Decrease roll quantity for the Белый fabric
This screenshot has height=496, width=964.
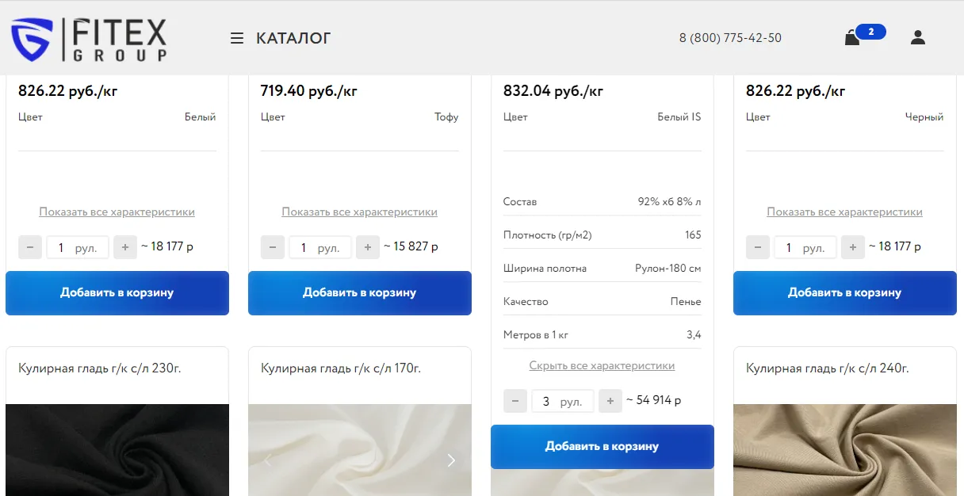coord(30,247)
